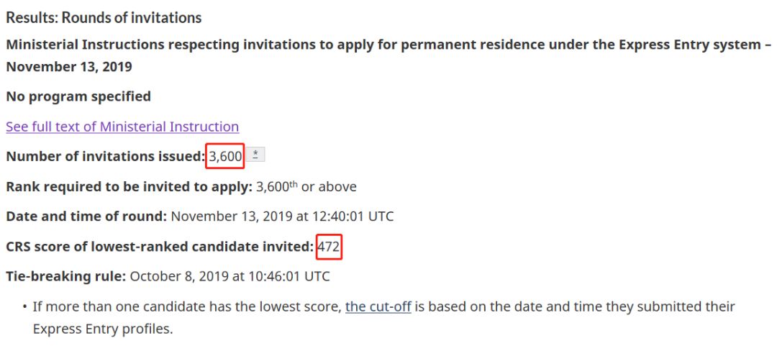Click the "Express Entry profiles." text at bottom
The width and height of the screenshot is (777, 351).
[103, 329]
